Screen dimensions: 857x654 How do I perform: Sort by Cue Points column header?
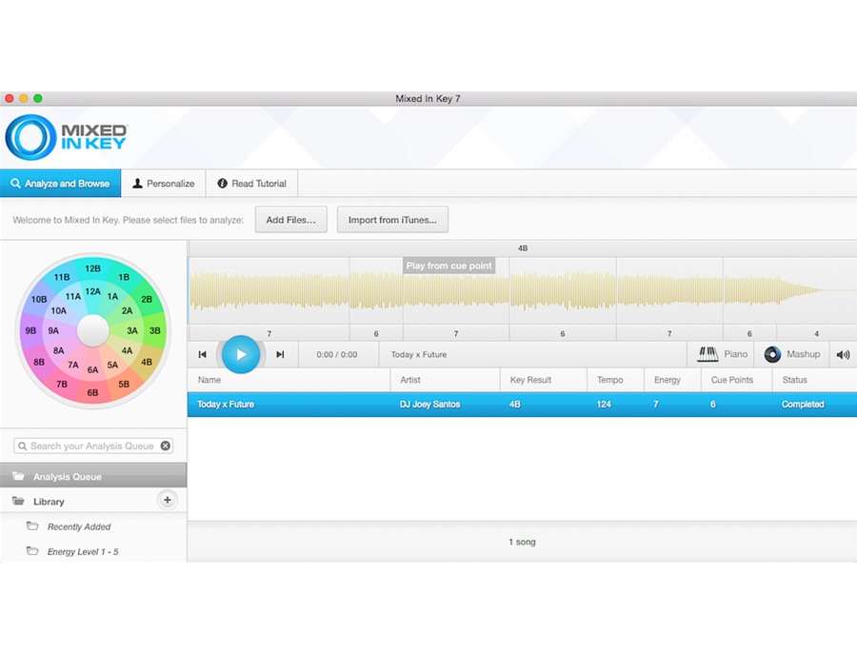(737, 380)
